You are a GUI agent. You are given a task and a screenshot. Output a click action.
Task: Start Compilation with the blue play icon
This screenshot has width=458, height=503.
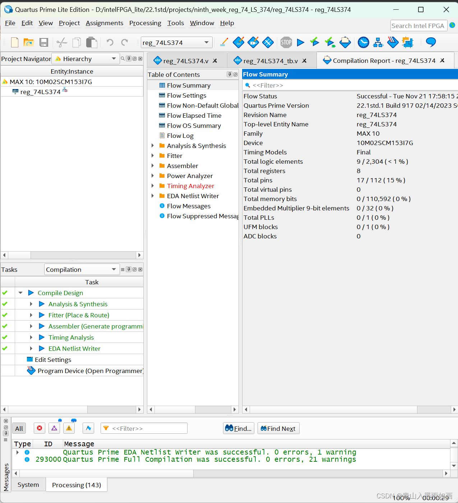(301, 42)
